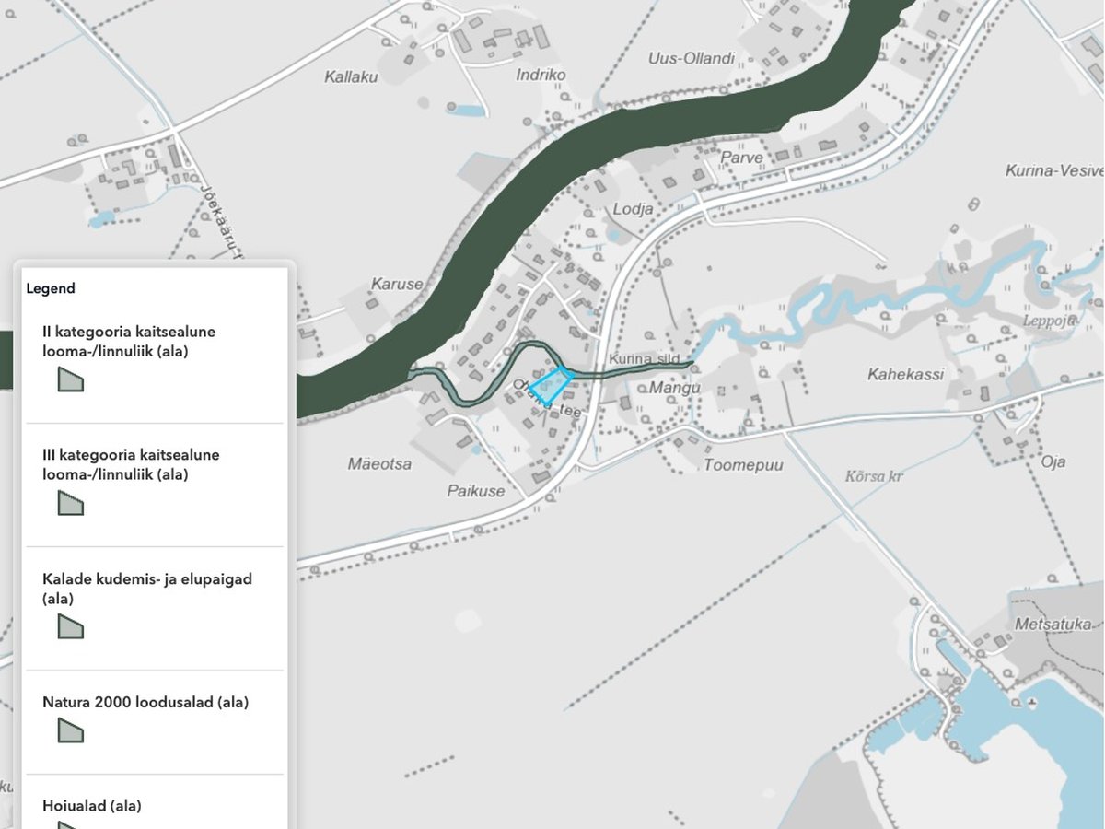Click the Toomepuu label on the map

(743, 465)
